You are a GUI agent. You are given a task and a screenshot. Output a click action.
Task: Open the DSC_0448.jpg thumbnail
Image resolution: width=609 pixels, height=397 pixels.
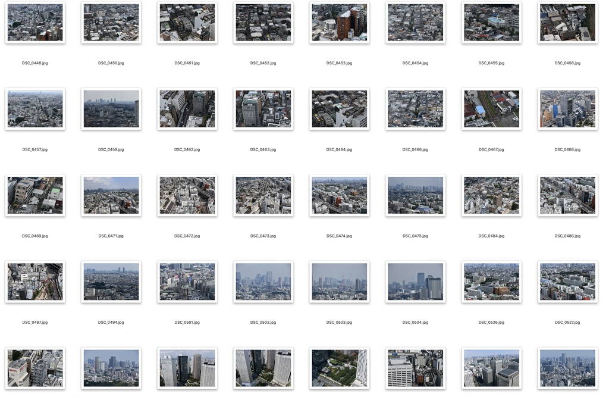click(x=35, y=23)
